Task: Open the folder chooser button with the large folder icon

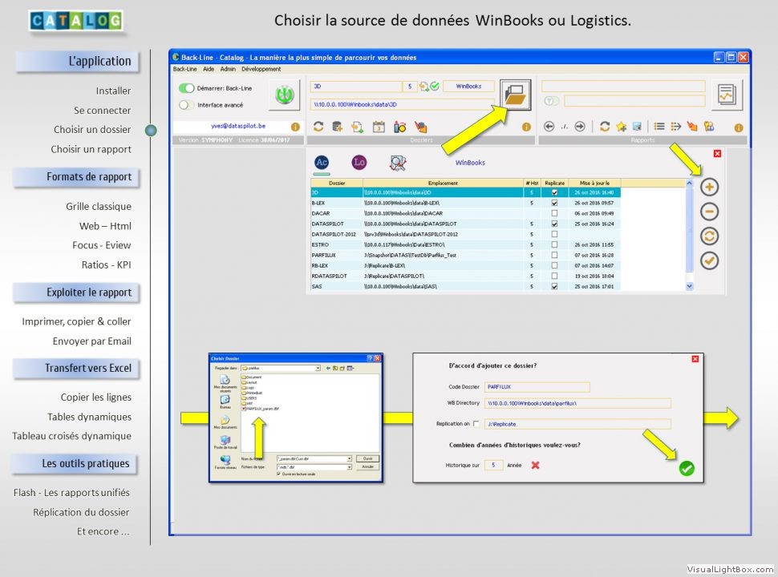Action: click(x=515, y=95)
